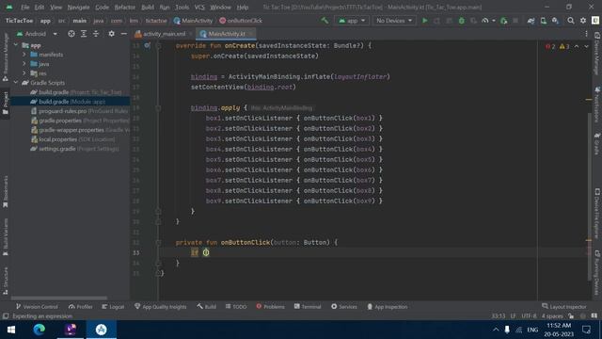Click the override gutter icon on line 13
This screenshot has width=602, height=339.
tap(148, 45)
